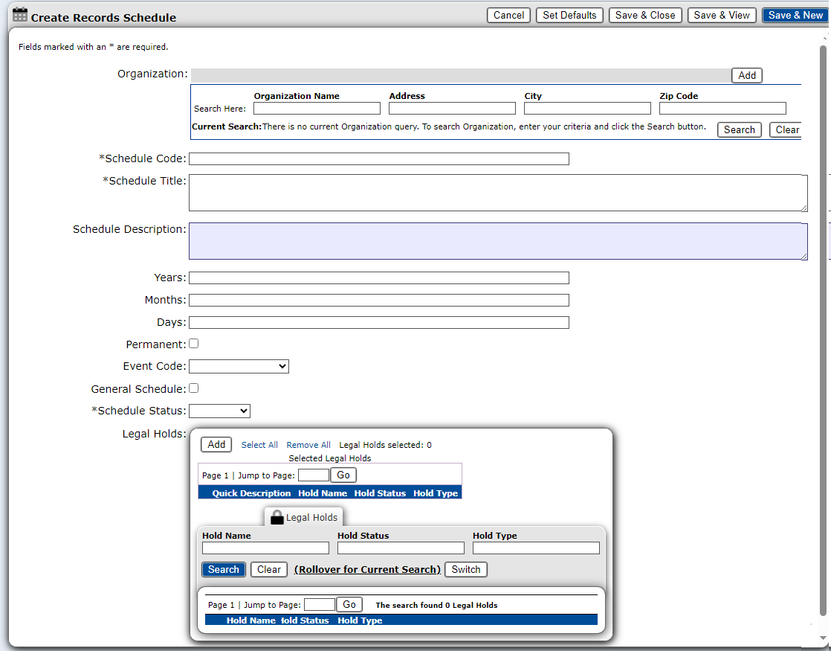Check the General Schedule checkbox
The width and height of the screenshot is (831, 651).
tap(194, 388)
